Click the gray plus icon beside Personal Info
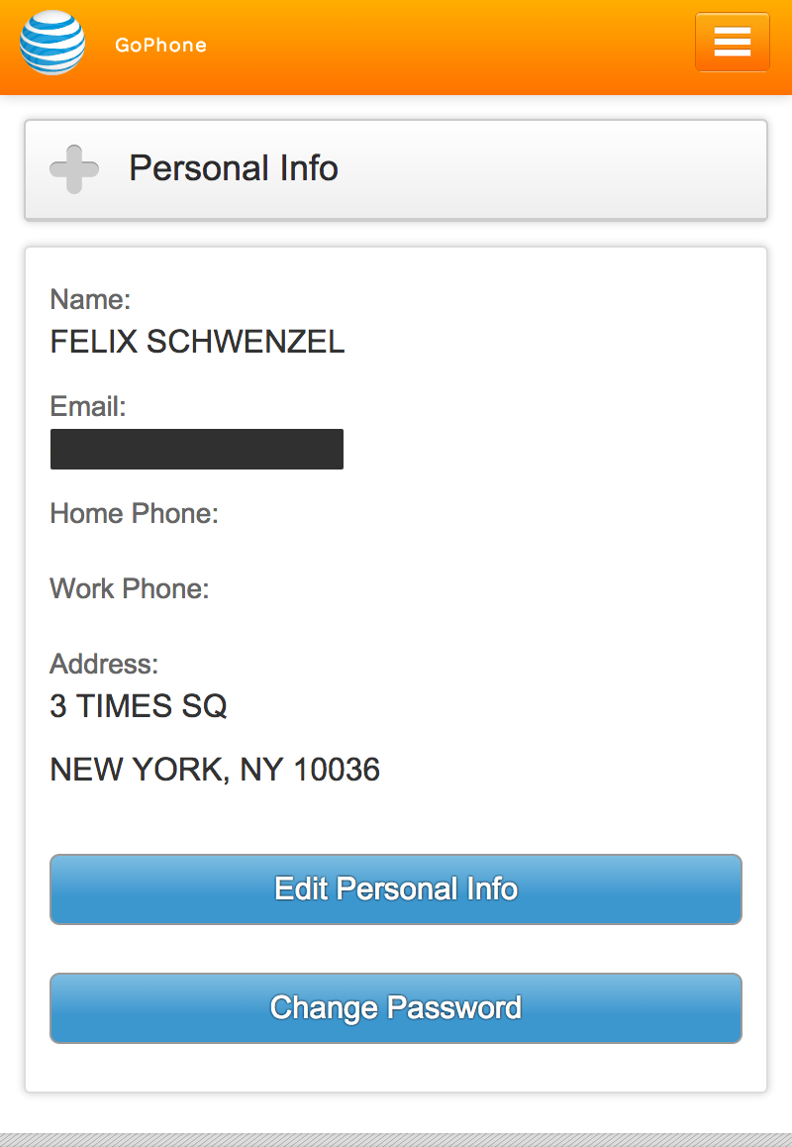This screenshot has height=1147, width=792. (x=74, y=169)
